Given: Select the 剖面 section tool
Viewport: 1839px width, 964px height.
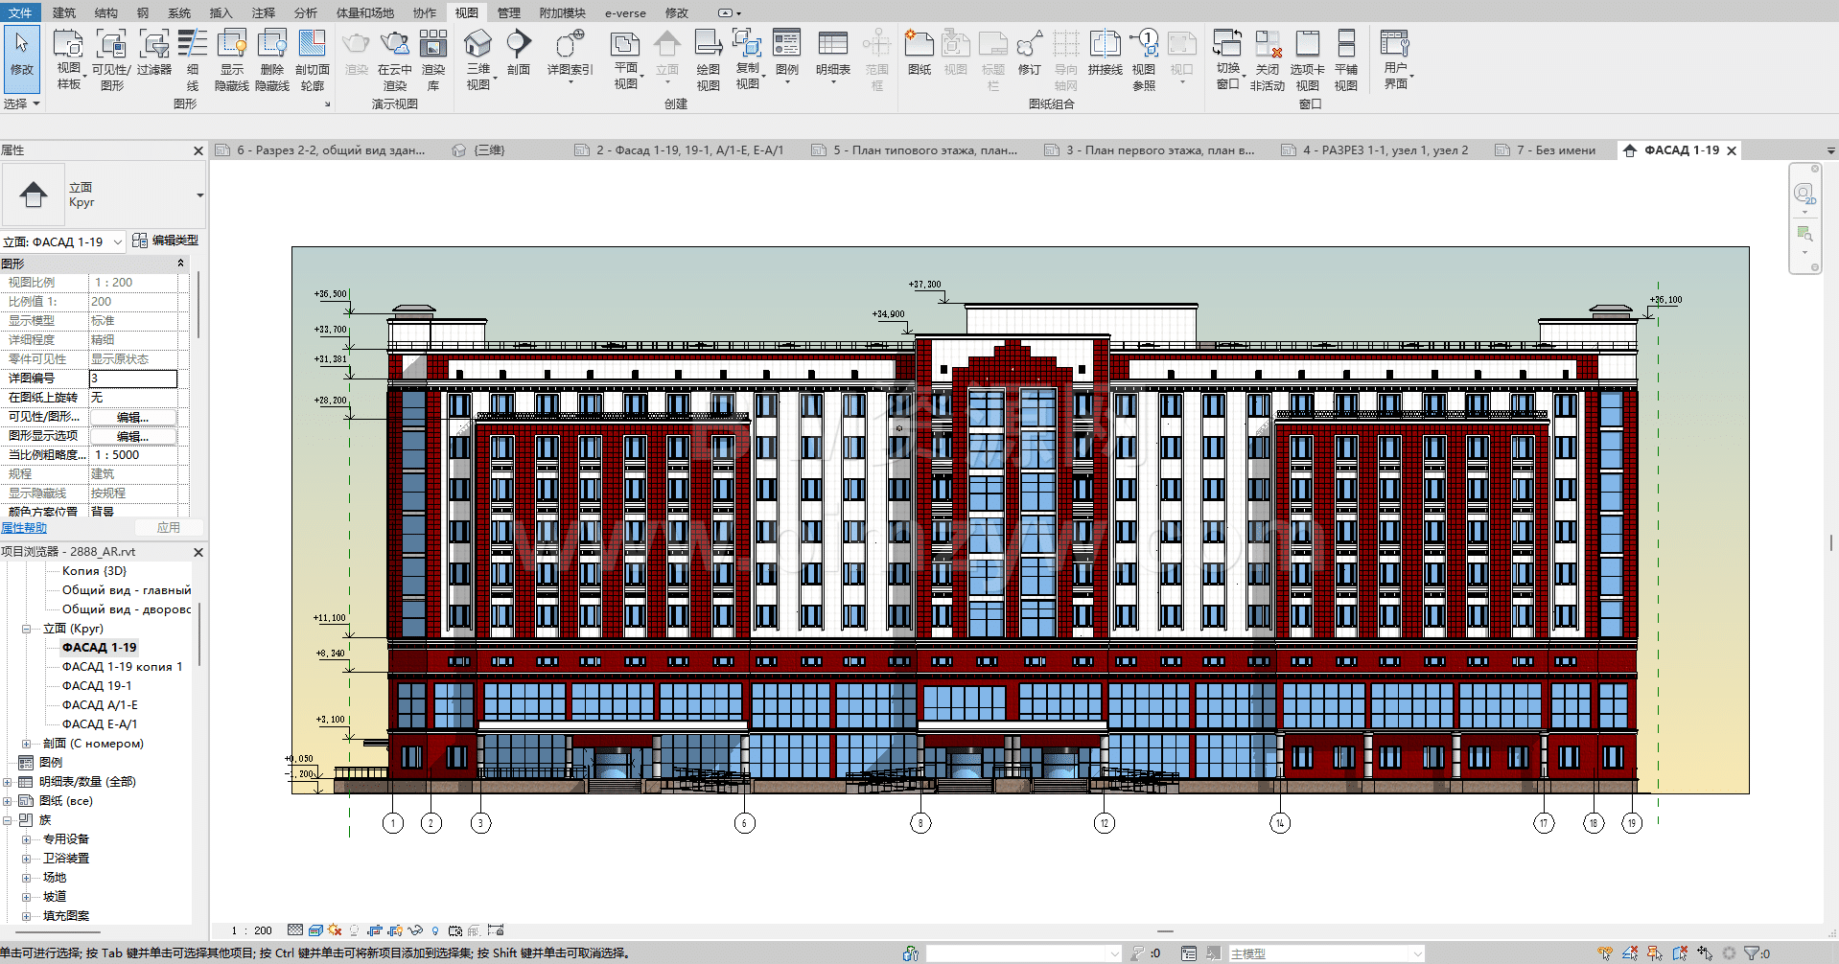Looking at the screenshot, I should click(519, 53).
